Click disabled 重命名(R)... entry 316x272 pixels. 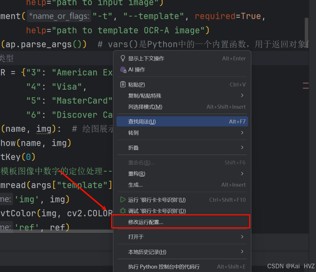[182, 162]
